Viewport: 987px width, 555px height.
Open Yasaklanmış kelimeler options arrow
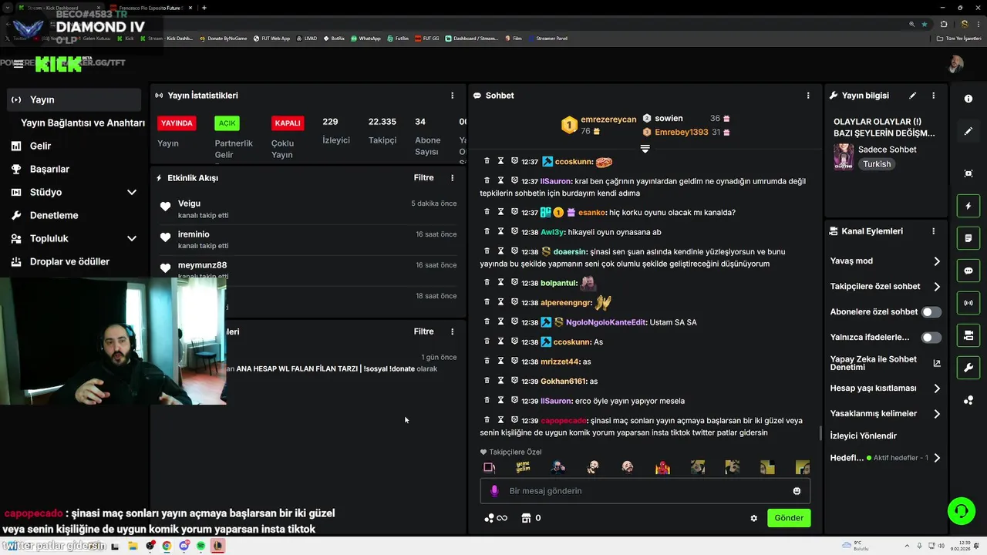click(x=937, y=414)
